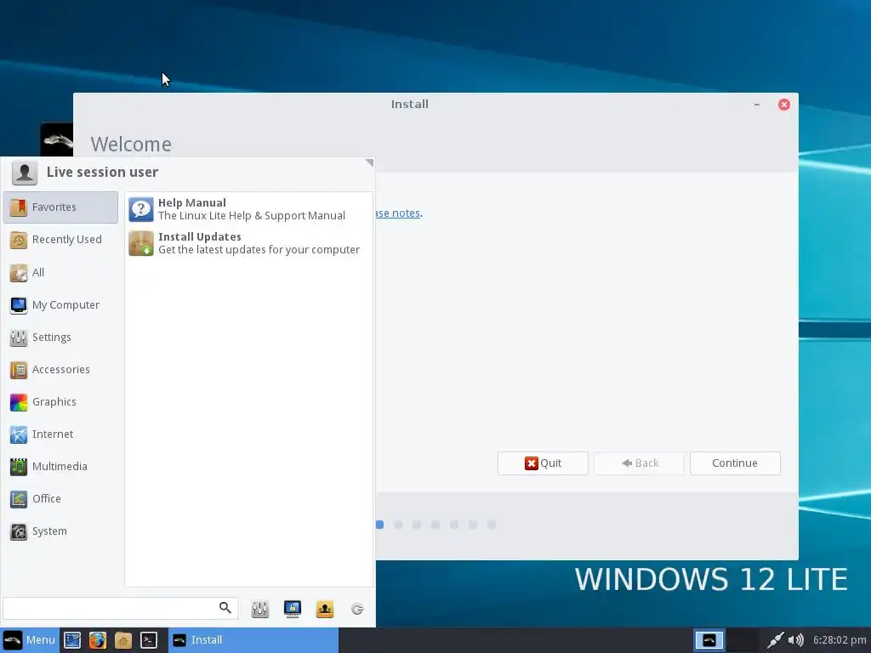Click the Menu button on taskbar
Viewport: 871px width, 653px height.
(30, 640)
